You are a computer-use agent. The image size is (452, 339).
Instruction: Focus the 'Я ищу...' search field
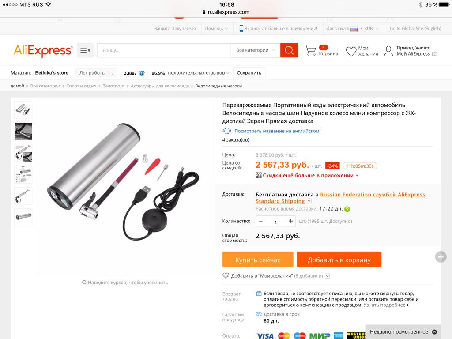click(164, 50)
